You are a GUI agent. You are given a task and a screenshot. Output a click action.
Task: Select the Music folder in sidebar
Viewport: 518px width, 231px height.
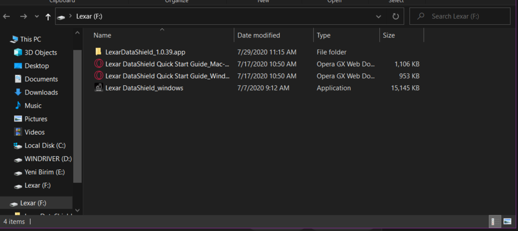coord(33,105)
